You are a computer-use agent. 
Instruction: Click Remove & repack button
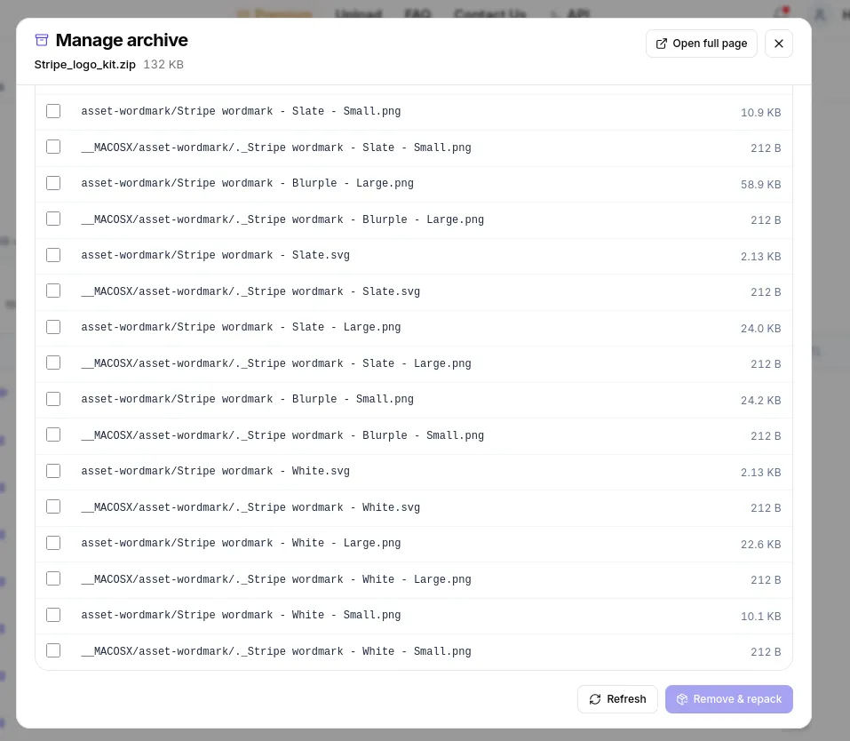coord(729,699)
